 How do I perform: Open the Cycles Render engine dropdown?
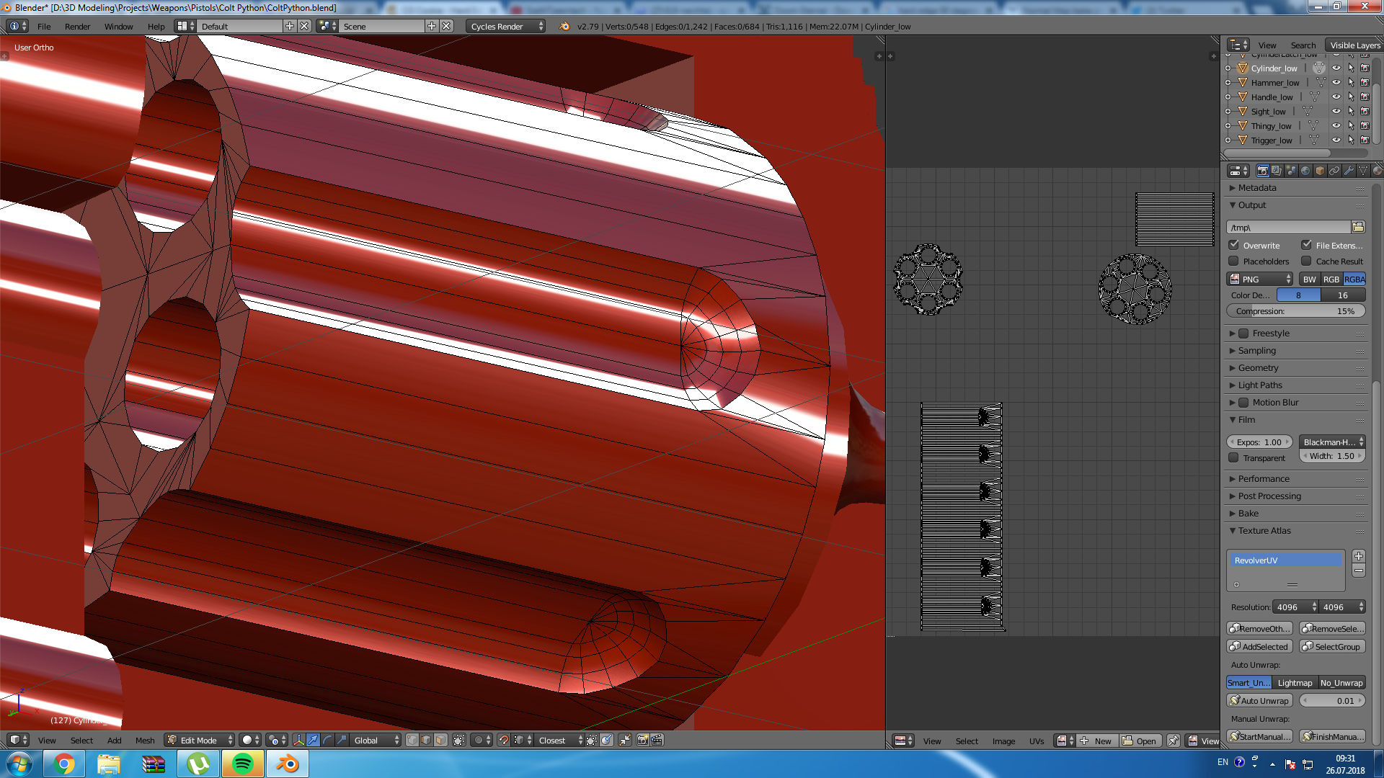(505, 26)
